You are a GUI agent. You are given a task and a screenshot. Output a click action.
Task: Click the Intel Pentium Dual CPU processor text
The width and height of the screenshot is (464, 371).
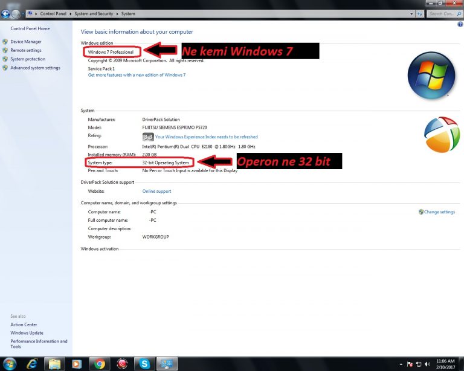[x=199, y=147]
